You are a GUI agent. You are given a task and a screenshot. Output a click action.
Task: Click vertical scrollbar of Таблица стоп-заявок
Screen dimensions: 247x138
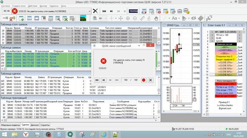point(159,36)
